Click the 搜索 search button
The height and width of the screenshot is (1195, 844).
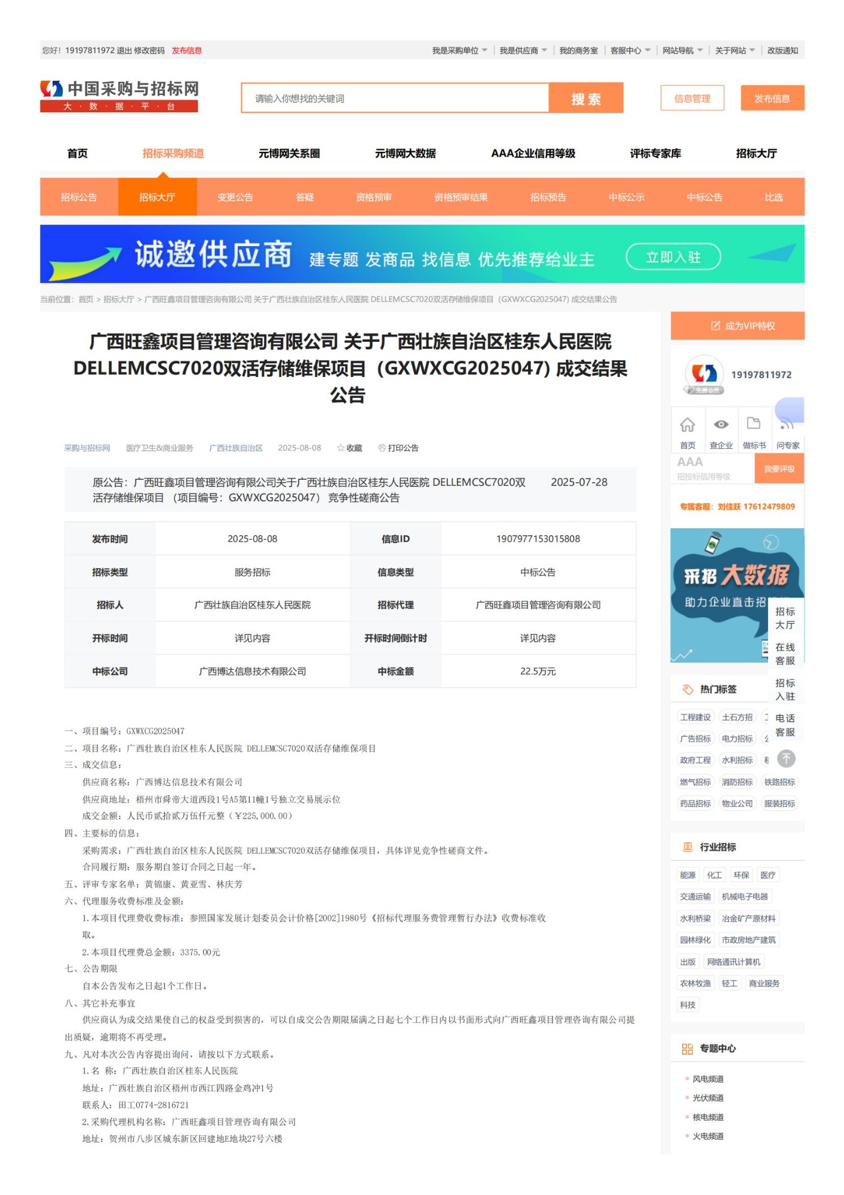coord(586,98)
